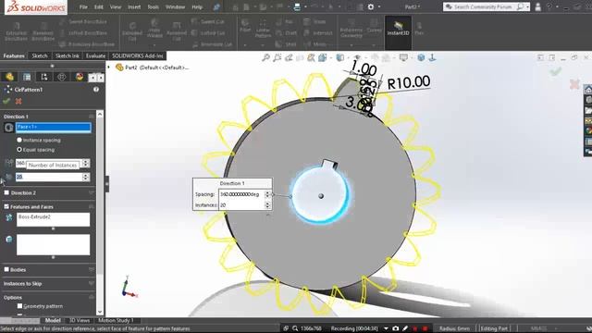Screen dimensions: 592x333
Task: Accept pattern with the viewport corner green checkmark
Action: point(555,71)
